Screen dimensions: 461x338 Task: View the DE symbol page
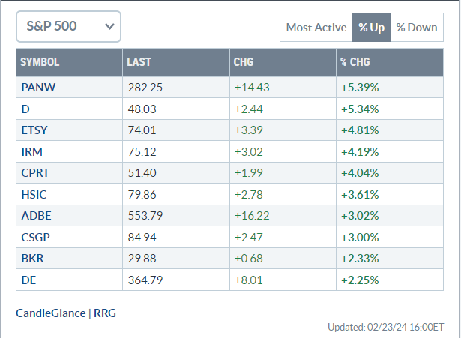[28, 280]
